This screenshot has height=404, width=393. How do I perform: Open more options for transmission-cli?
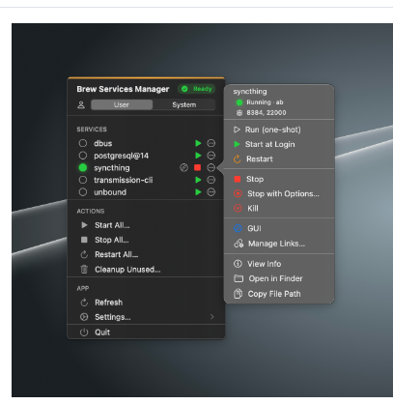coord(211,180)
